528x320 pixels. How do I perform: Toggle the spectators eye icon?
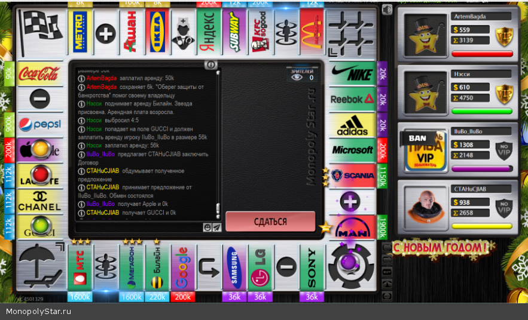(x=297, y=78)
